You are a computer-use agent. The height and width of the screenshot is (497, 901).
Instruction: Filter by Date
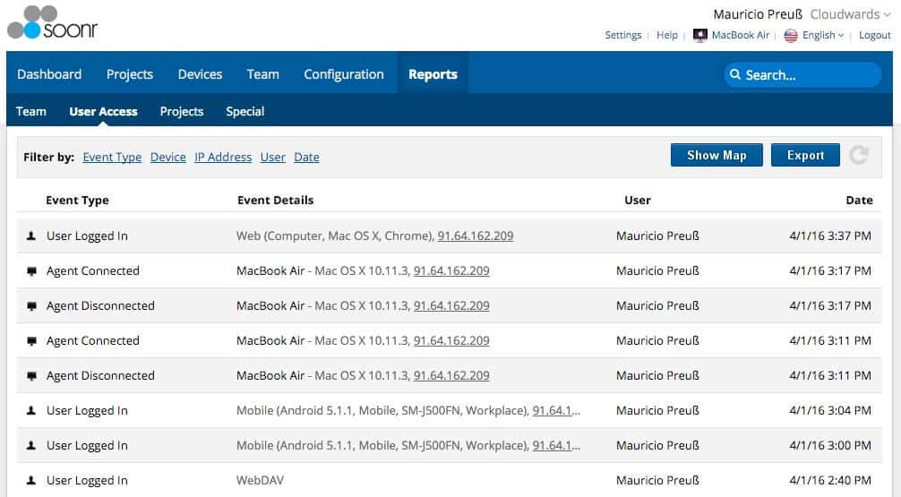tap(306, 157)
